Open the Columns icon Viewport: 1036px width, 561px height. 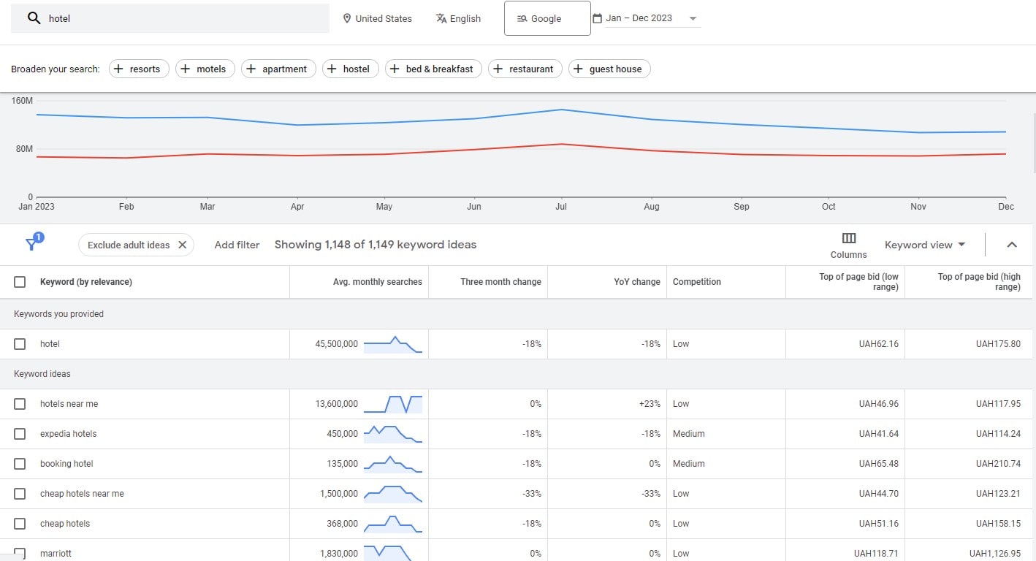coord(849,238)
